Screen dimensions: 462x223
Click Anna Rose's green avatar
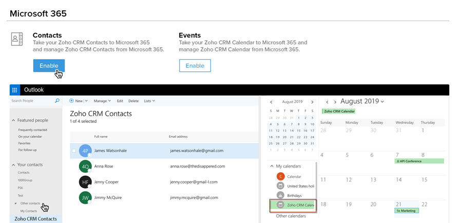point(86,166)
